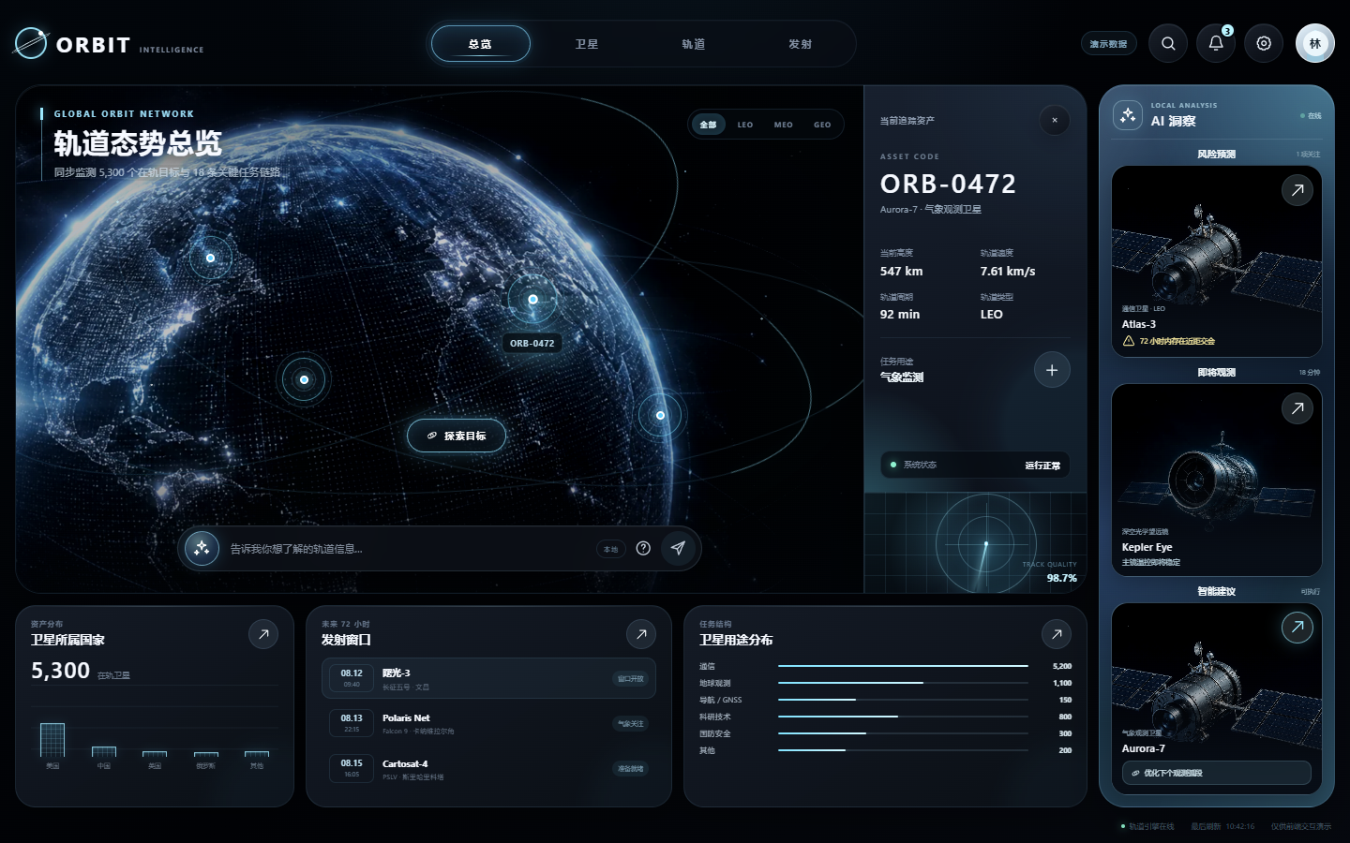The height and width of the screenshot is (843, 1350).
Task: Focus the 告诉我你想了解的轨道信息 input field
Action: pyautogui.click(x=408, y=549)
